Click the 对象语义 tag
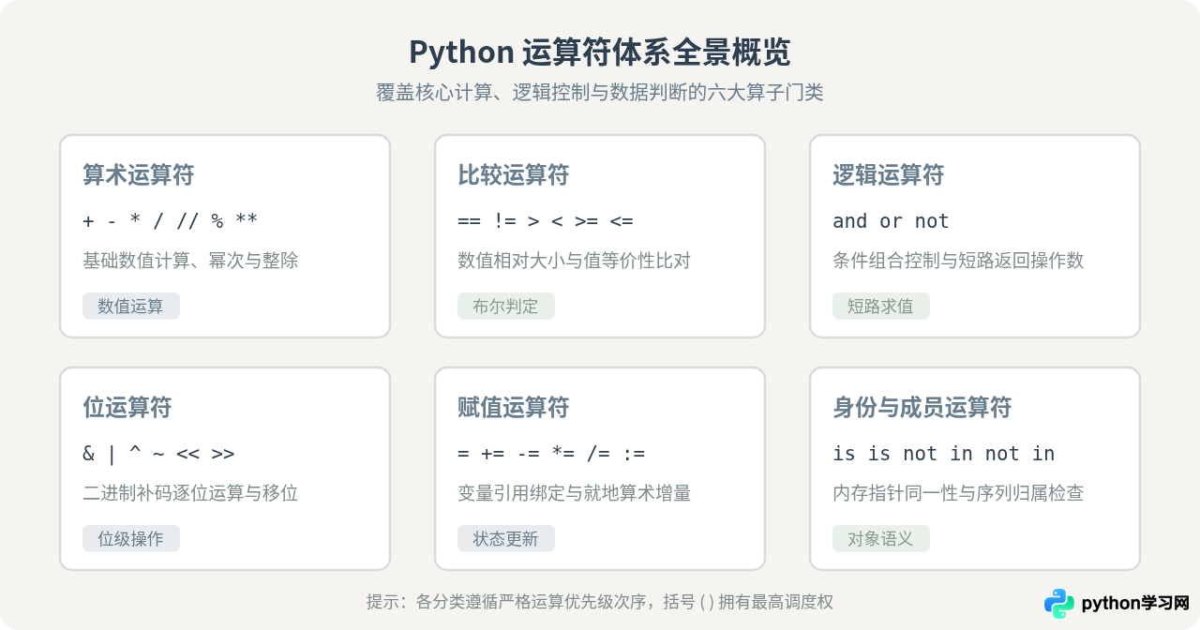Screen dimensions: 1200x630 pyautogui.click(x=881, y=539)
